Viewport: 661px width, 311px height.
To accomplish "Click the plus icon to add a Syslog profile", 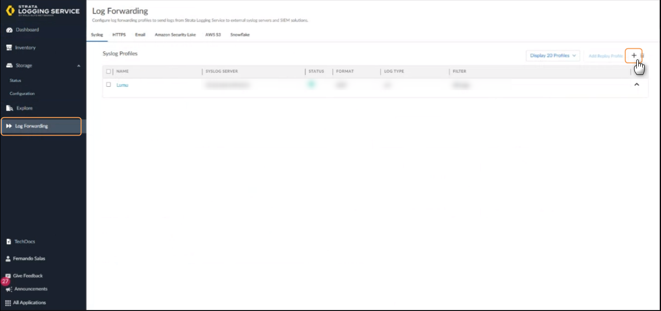I will point(634,56).
